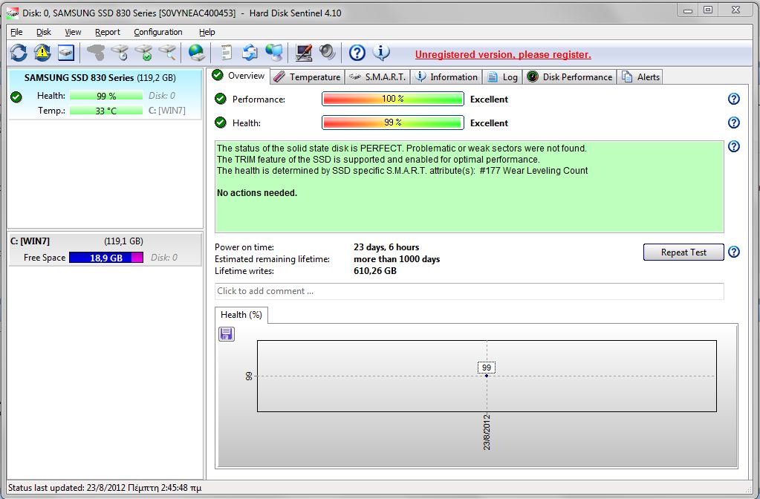This screenshot has height=499, width=760.
Task: Click the disk-with-green-check test icon
Action: (x=143, y=52)
